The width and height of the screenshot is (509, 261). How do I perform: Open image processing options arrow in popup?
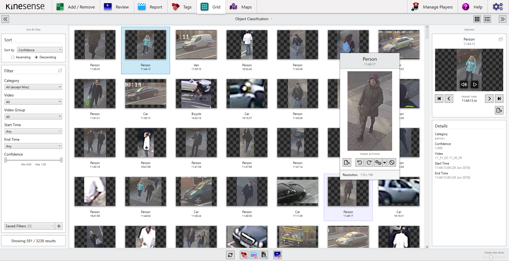384,162
